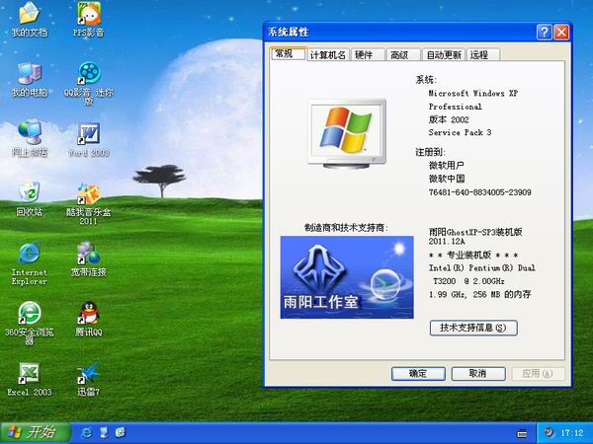This screenshot has height=444, width=593.
Task: Click the 'Microsoft Windows XP' text
Action: click(473, 94)
